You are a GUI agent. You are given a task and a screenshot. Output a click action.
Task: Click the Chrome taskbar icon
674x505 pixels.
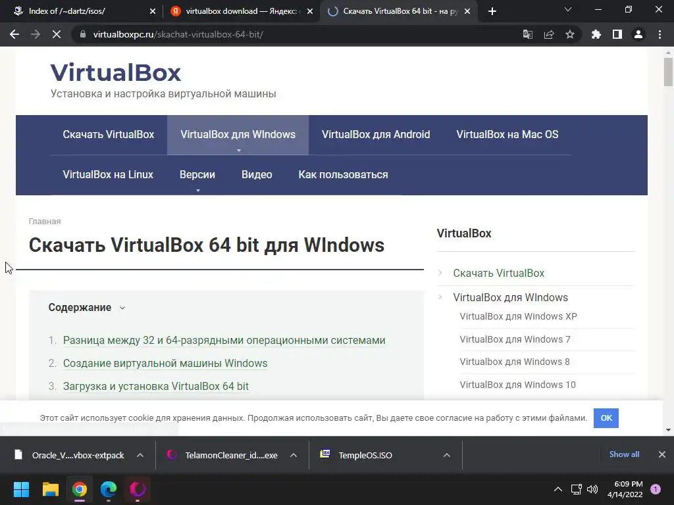click(80, 489)
